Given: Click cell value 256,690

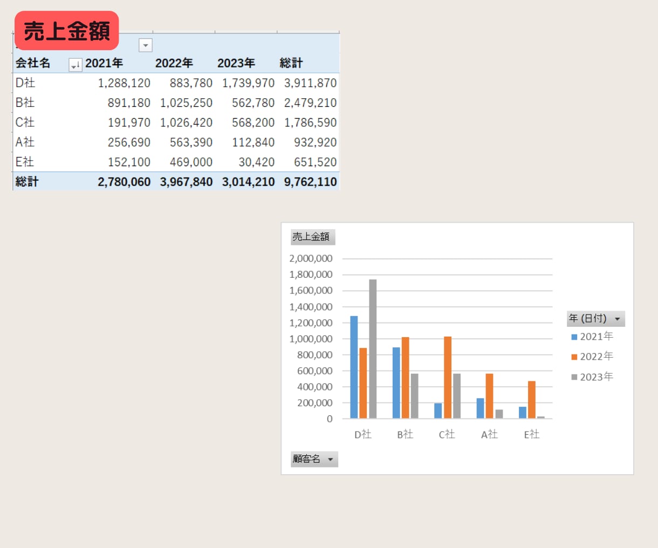Looking at the screenshot, I should [129, 142].
